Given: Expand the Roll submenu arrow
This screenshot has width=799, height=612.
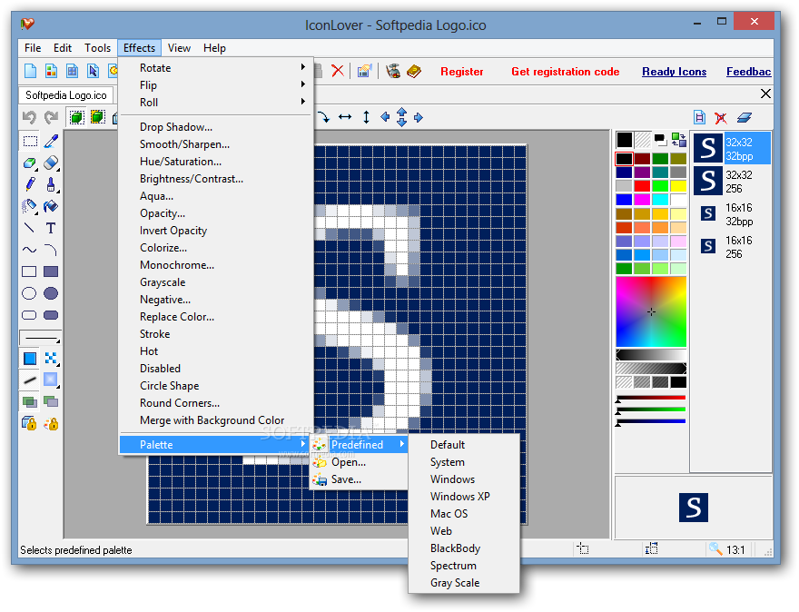Looking at the screenshot, I should [303, 102].
